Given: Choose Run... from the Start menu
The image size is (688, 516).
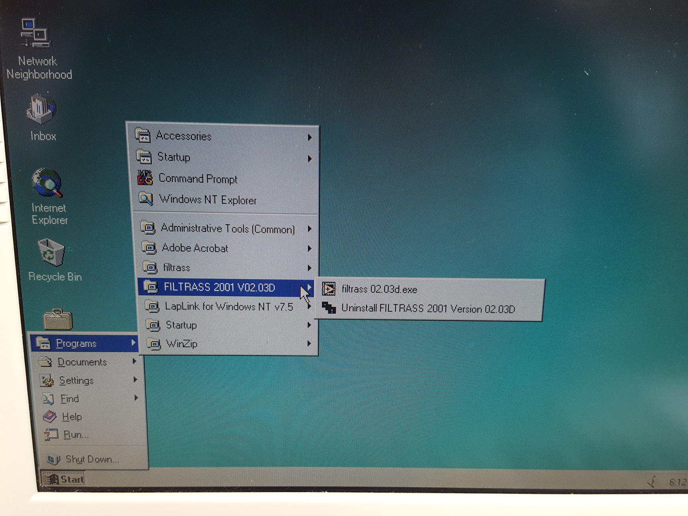Looking at the screenshot, I should [x=76, y=434].
